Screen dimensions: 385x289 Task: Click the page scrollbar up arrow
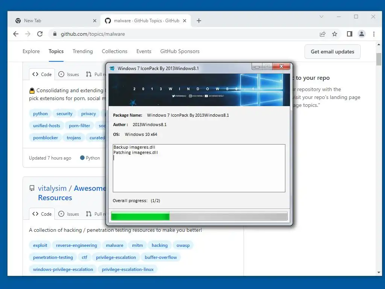(x=379, y=44)
